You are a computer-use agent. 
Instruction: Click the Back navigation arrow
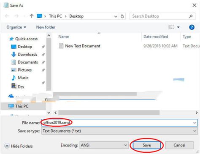pos(7,16)
